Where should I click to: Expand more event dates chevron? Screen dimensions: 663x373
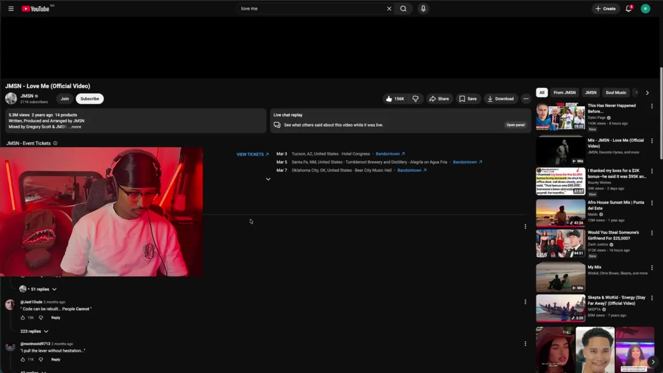(x=268, y=179)
